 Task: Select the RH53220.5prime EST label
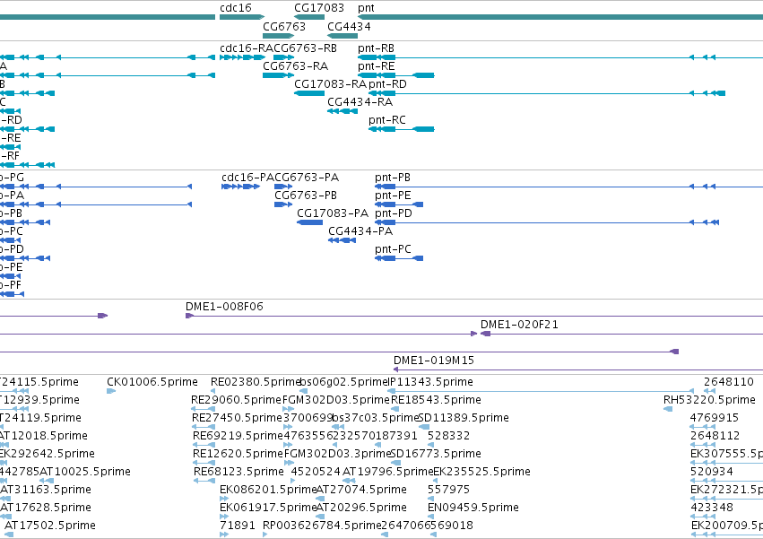click(709, 400)
